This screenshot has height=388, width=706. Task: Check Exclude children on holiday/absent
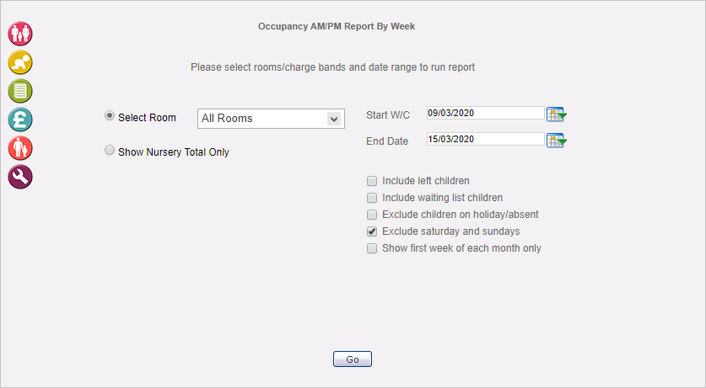pos(372,215)
